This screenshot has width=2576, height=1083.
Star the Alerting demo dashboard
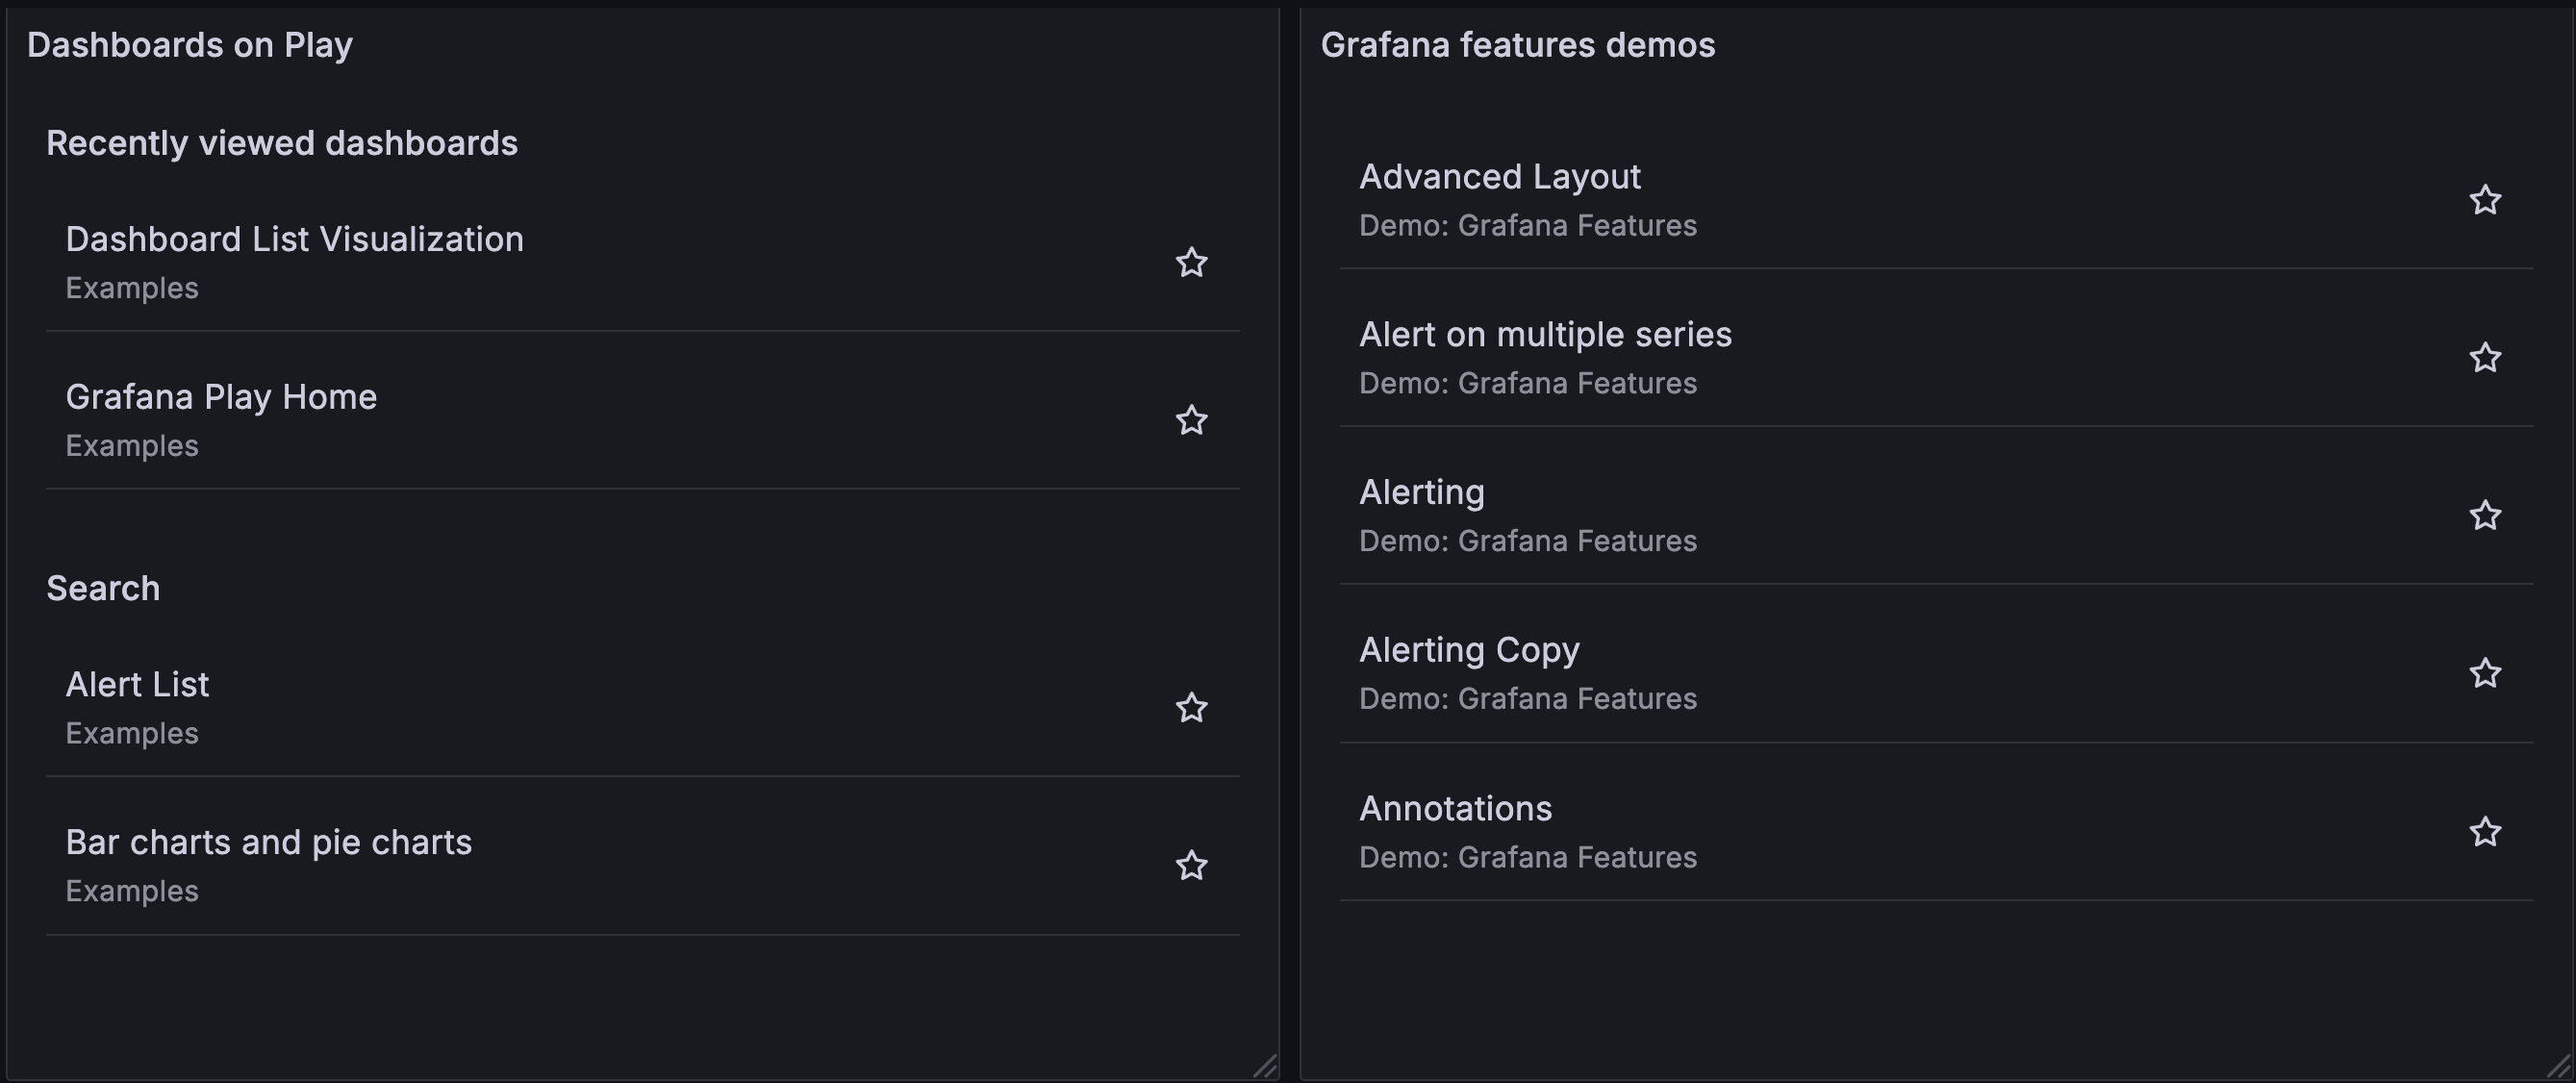[2486, 515]
